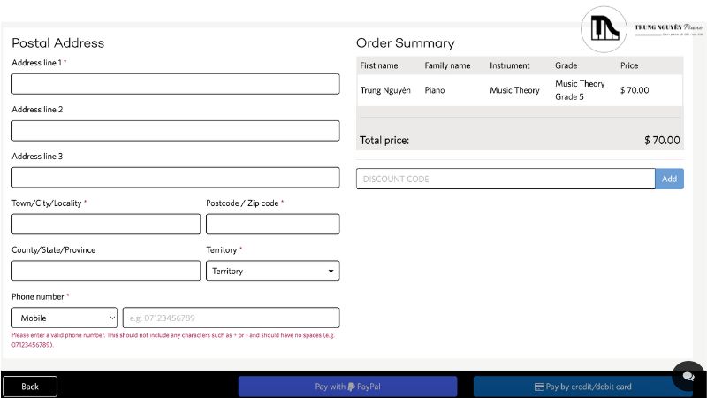Focus the Address line 1 field
Screen dimensions: 707x398
coord(175,84)
